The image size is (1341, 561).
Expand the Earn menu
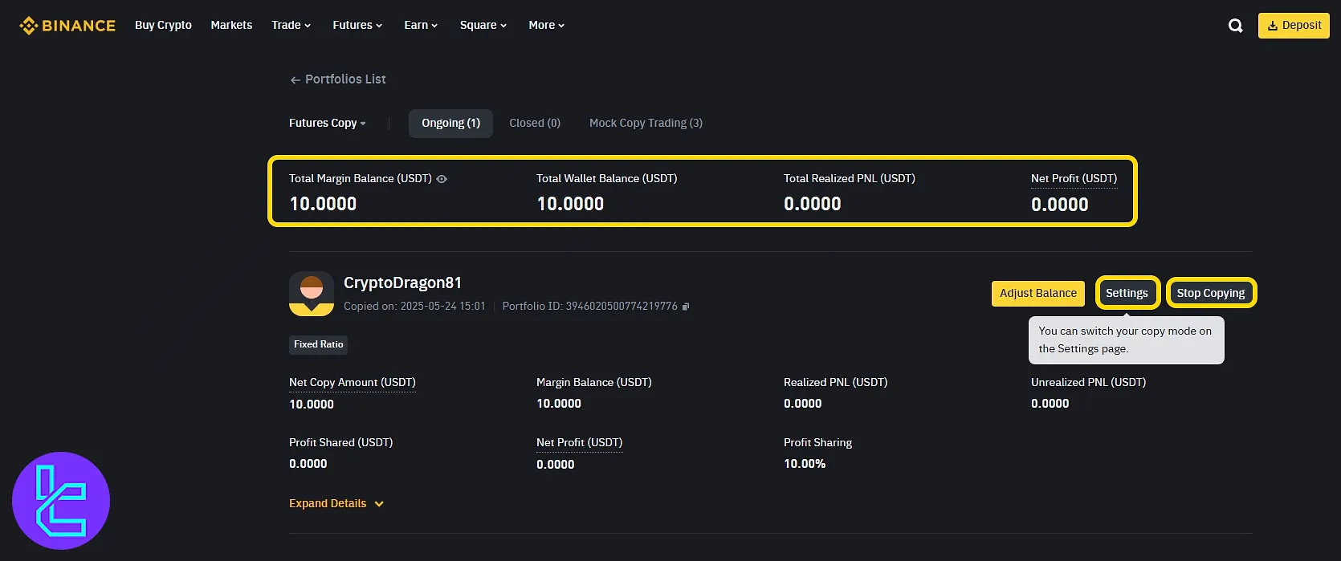(x=421, y=26)
